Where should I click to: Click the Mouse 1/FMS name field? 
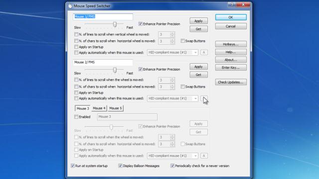tap(103, 16)
